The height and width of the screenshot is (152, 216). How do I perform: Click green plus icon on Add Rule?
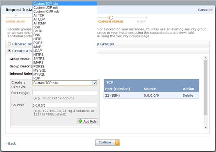(x=80, y=121)
